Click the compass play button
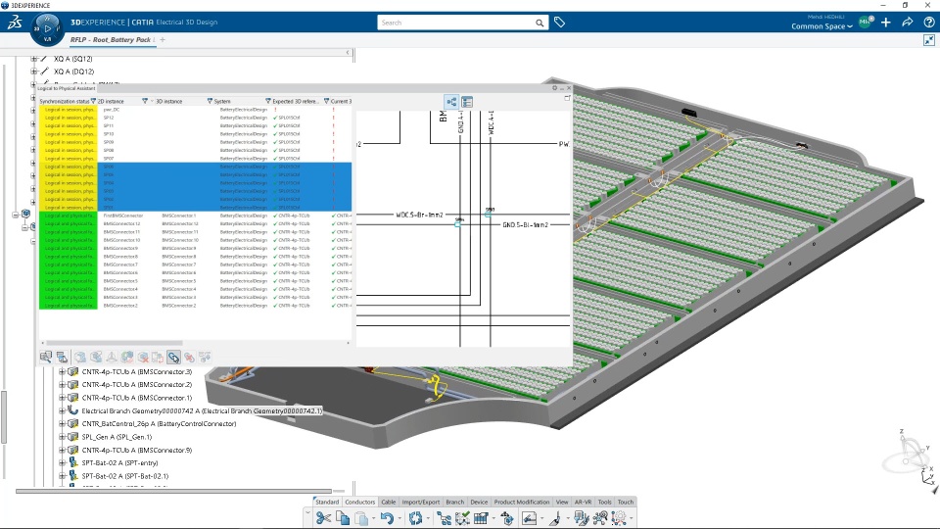Screen dimensions: 940x529 47,28
